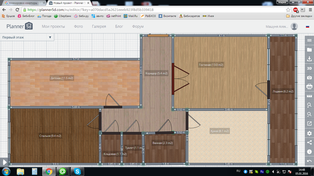This screenshot has height=176, width=314.
Task: Switch to 3D view mode
Action: [310, 68]
